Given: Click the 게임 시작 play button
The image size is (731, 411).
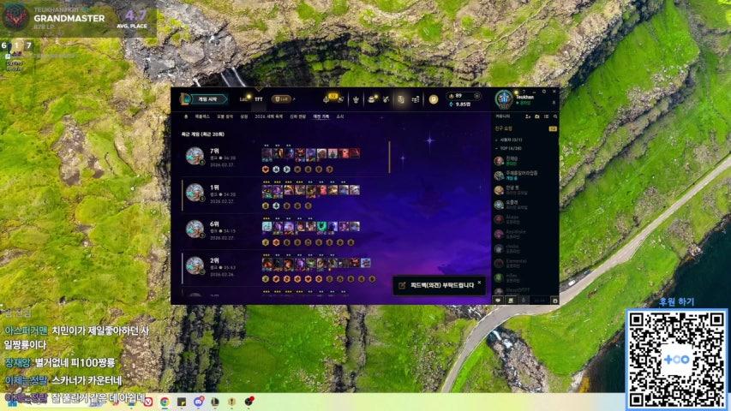Looking at the screenshot, I should pyautogui.click(x=204, y=99).
